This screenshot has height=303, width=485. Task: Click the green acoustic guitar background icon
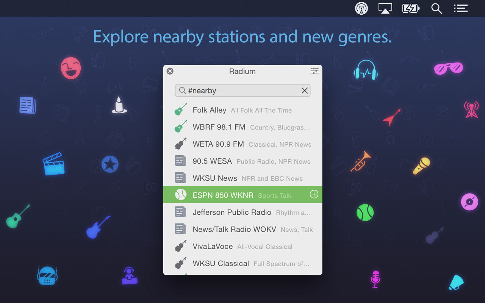[x=17, y=216]
